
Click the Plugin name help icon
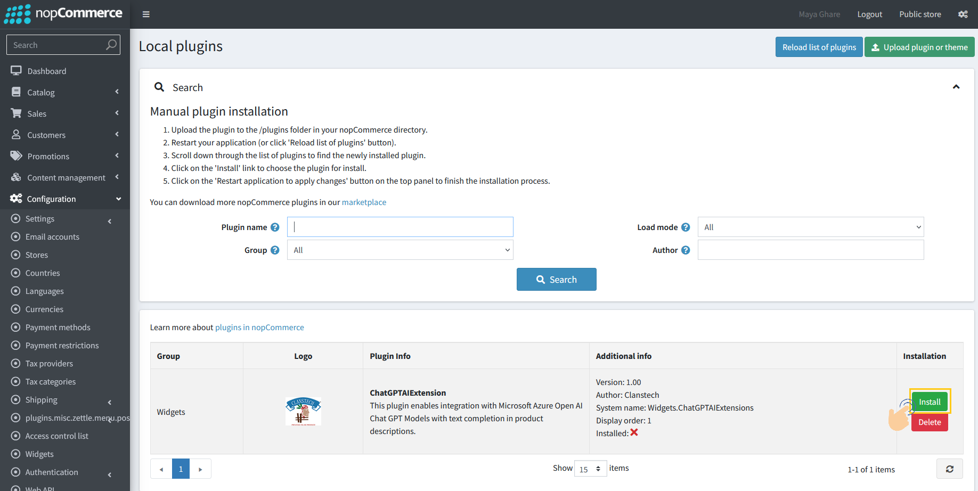[275, 227]
